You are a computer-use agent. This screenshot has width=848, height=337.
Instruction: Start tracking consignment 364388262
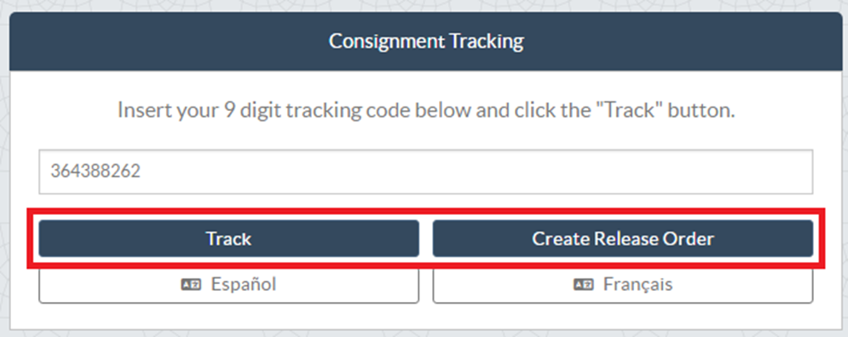pos(228,238)
